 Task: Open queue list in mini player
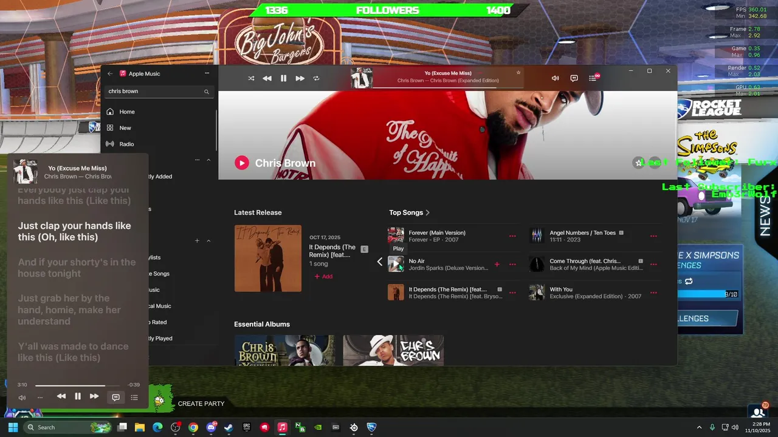[x=134, y=398]
